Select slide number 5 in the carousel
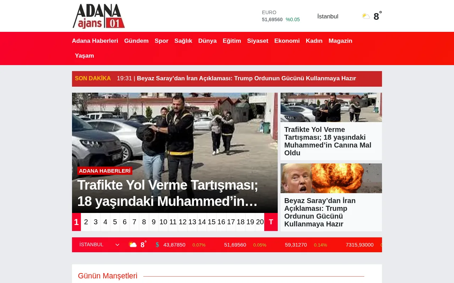Screen dimensions: 454x283 (115, 222)
